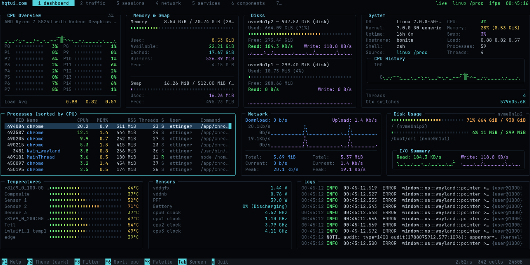Click the F1 Help footer button
The image size is (530, 265).
coord(12,262)
